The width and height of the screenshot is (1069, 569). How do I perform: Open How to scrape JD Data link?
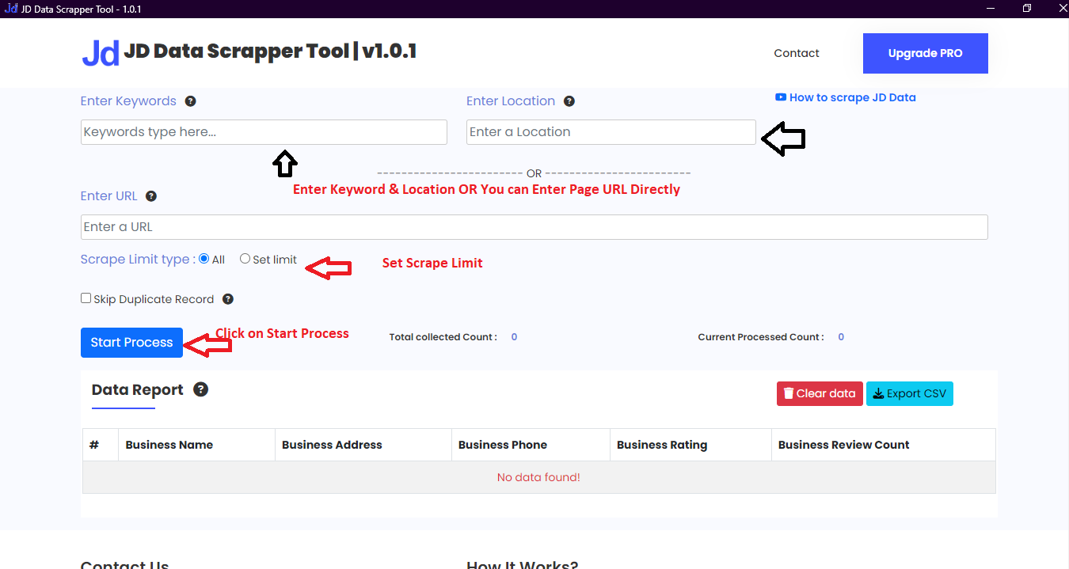click(x=845, y=97)
